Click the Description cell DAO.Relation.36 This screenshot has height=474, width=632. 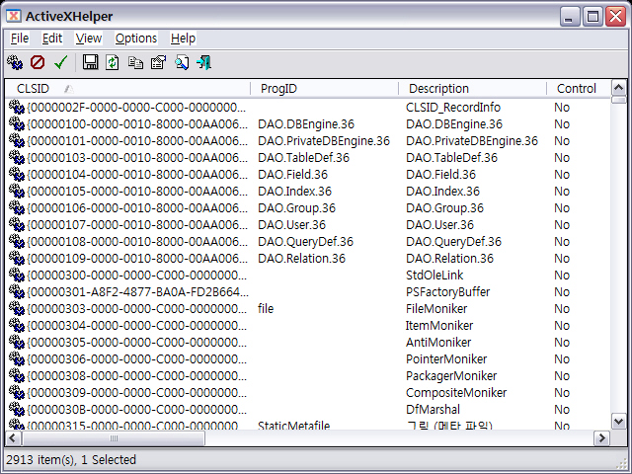click(450, 259)
